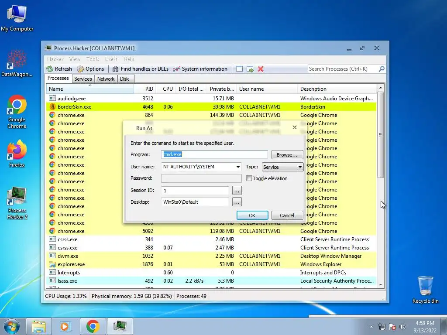Select the audiodg.exe process icon
447x335 pixels.
pyautogui.click(x=52, y=98)
